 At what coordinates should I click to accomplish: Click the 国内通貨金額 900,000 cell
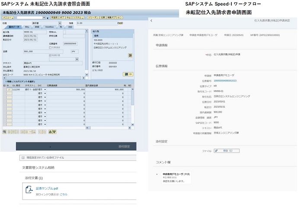coord(105,89)
